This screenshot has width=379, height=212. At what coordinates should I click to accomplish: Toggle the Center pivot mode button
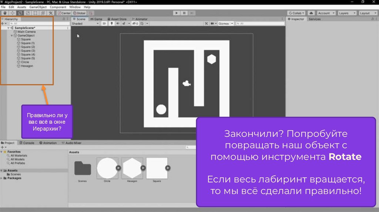pyautogui.click(x=64, y=13)
